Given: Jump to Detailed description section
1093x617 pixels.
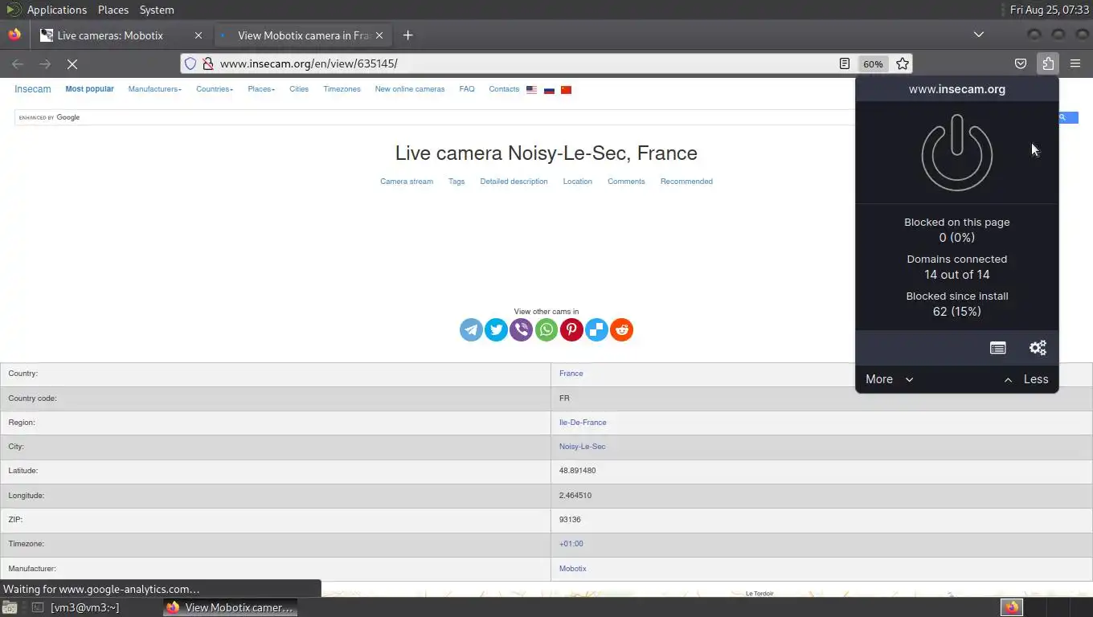Looking at the screenshot, I should pyautogui.click(x=514, y=182).
